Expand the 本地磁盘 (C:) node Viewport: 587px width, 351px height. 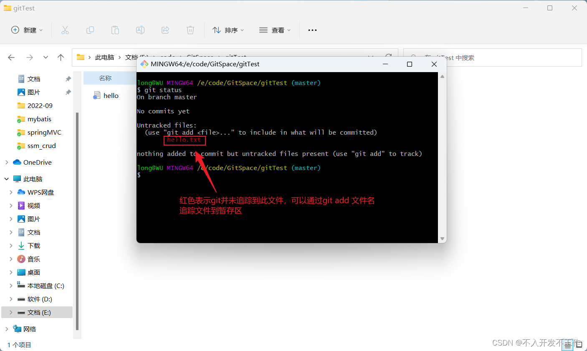coord(11,286)
